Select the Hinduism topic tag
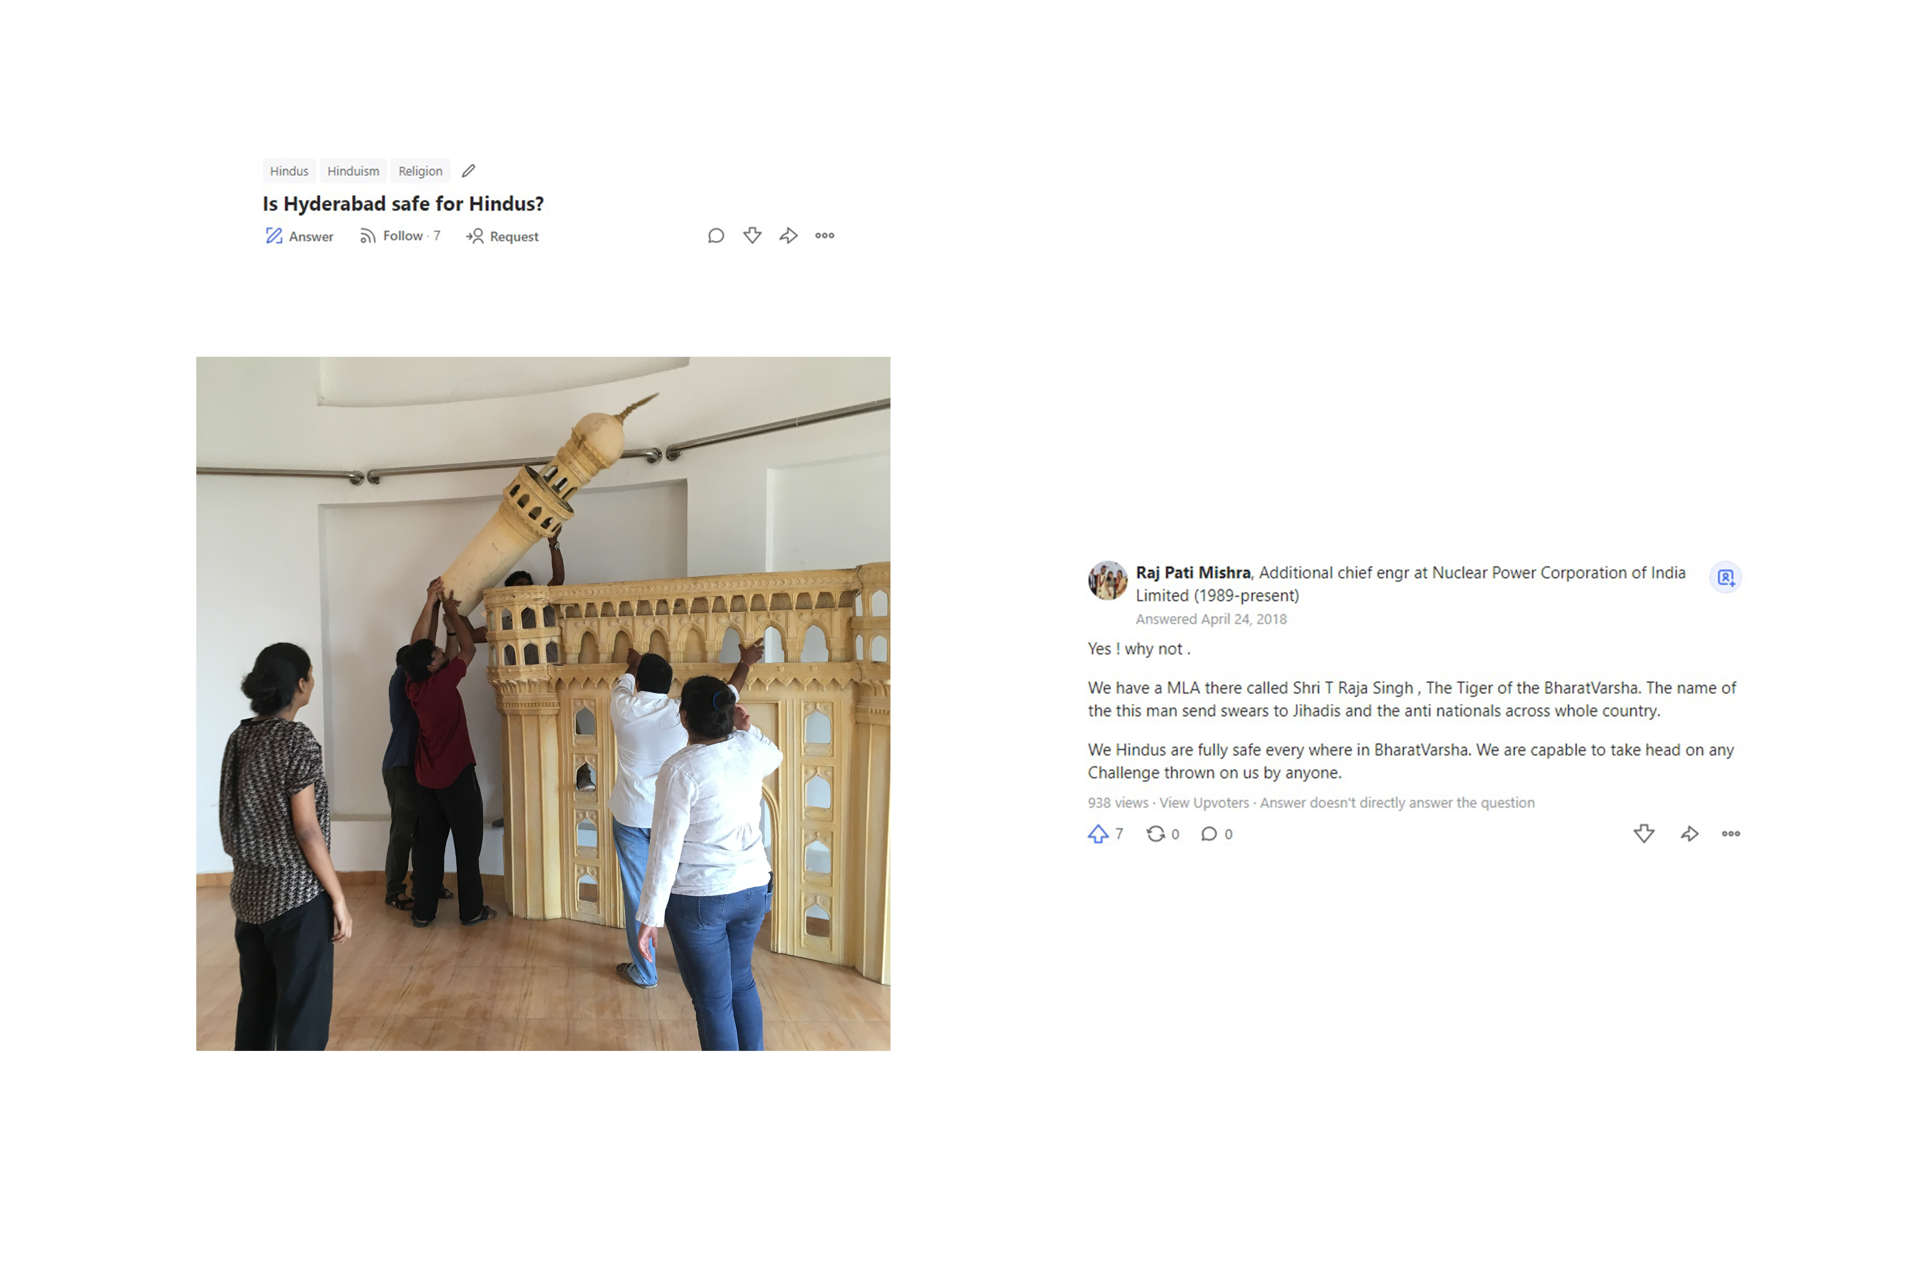 [353, 171]
